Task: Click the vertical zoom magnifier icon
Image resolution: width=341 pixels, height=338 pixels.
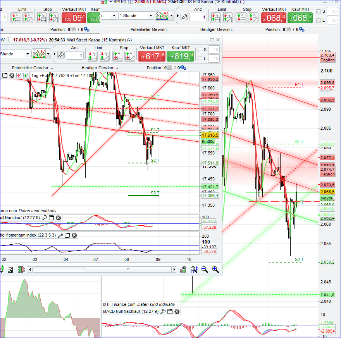Action: [194, 269]
